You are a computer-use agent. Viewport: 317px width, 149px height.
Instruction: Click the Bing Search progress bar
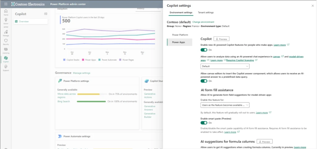click(x=91, y=101)
